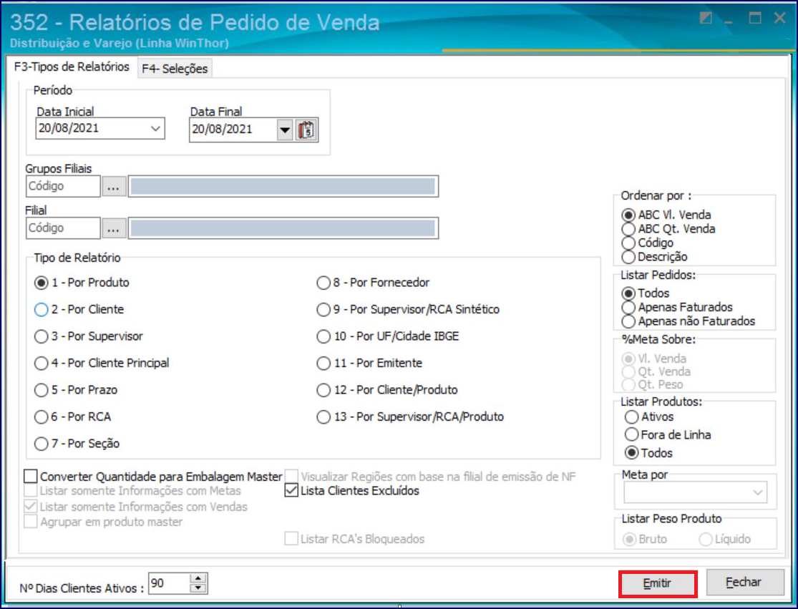Image resolution: width=798 pixels, height=609 pixels.
Task: Click the Grupos Filiais description field
Action: 283,187
